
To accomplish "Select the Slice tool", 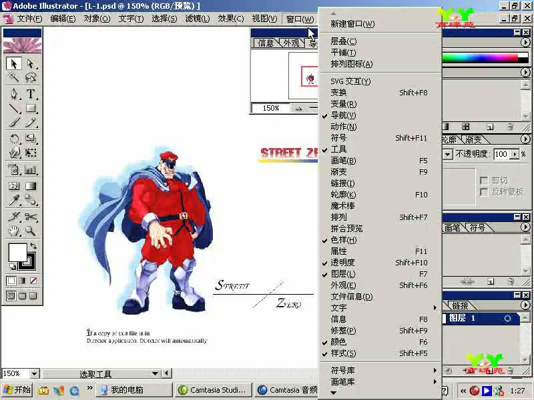I will tap(13, 216).
